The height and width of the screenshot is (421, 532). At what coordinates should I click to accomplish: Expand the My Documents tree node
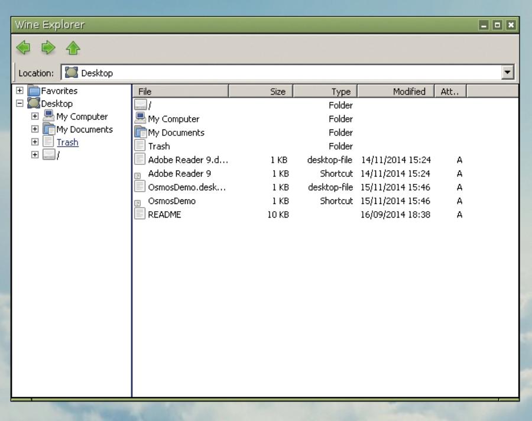point(35,129)
